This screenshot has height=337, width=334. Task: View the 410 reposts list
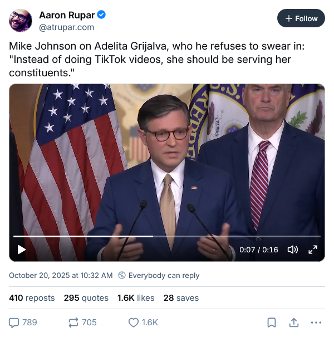coord(32,298)
